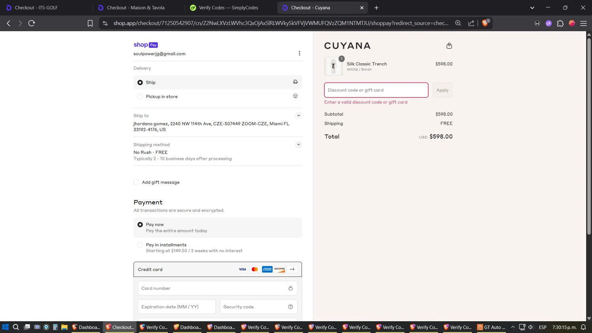Click the Apply discount button
The image size is (592, 333).
[x=442, y=90]
